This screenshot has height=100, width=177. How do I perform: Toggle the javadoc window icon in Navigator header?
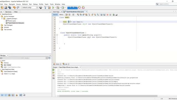pos(50,58)
